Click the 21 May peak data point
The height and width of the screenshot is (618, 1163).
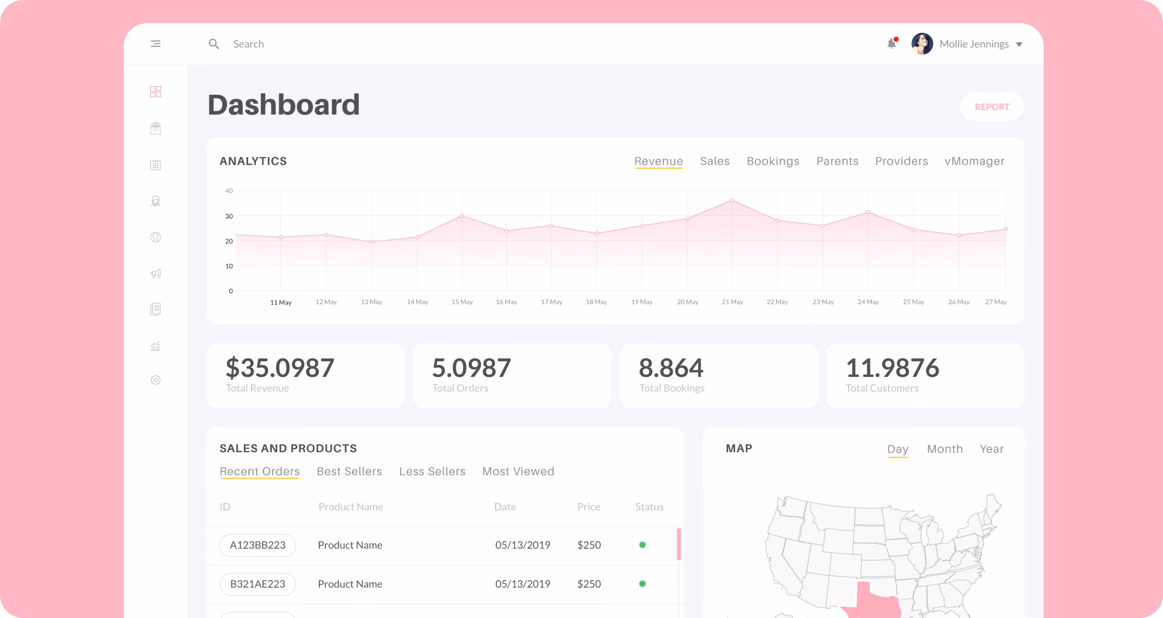pyautogui.click(x=732, y=200)
